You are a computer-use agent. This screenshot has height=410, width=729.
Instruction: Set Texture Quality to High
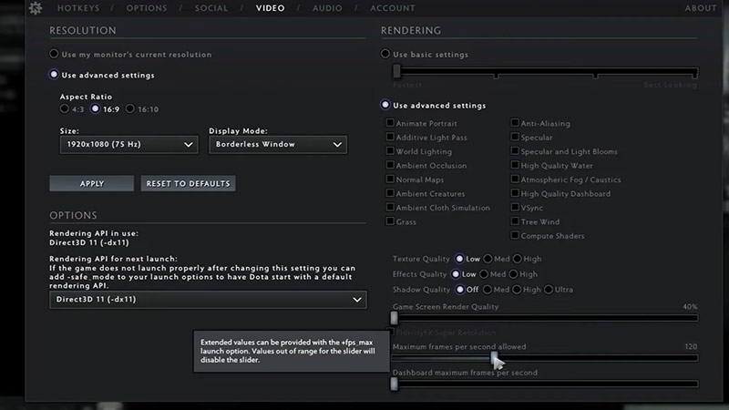point(517,260)
